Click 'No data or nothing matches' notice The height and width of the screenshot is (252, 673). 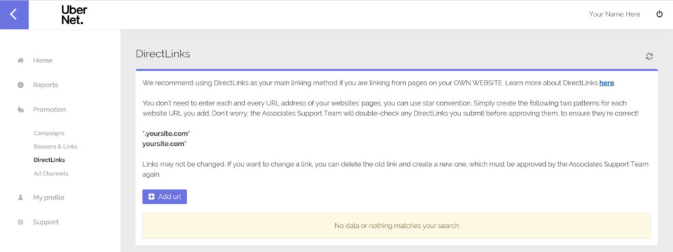point(396,225)
